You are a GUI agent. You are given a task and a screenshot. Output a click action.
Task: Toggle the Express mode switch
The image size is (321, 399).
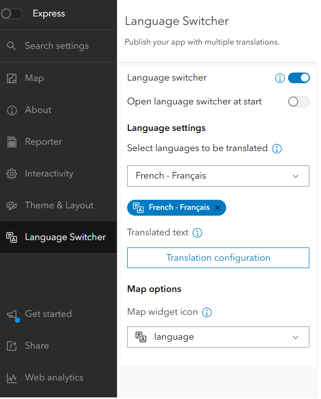point(12,14)
